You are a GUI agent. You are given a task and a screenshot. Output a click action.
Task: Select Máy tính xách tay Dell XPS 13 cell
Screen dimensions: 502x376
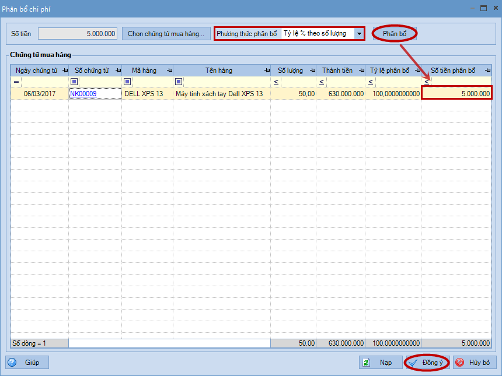pos(222,94)
